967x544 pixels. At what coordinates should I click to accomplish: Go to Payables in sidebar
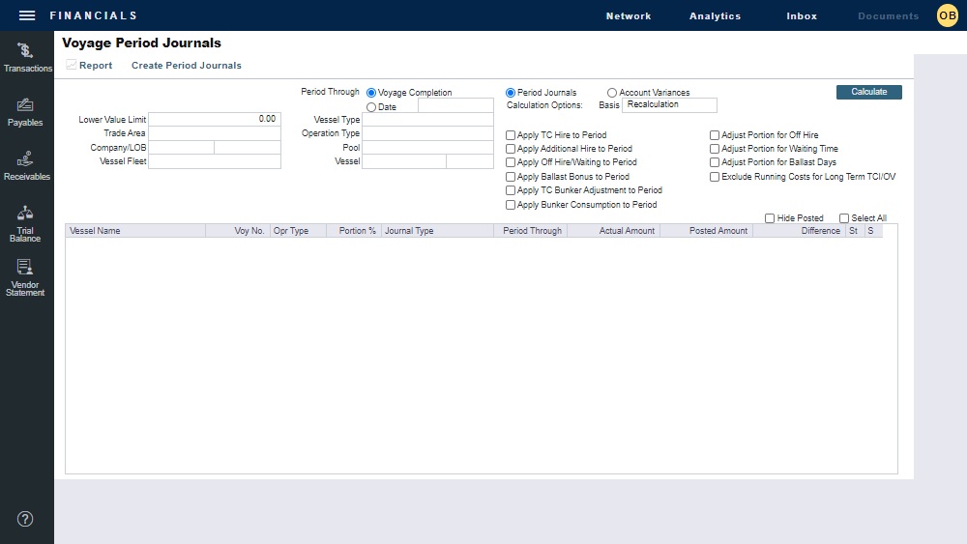(x=26, y=112)
